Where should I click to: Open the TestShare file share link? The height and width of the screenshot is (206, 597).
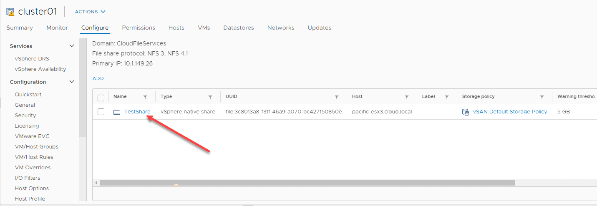click(137, 112)
